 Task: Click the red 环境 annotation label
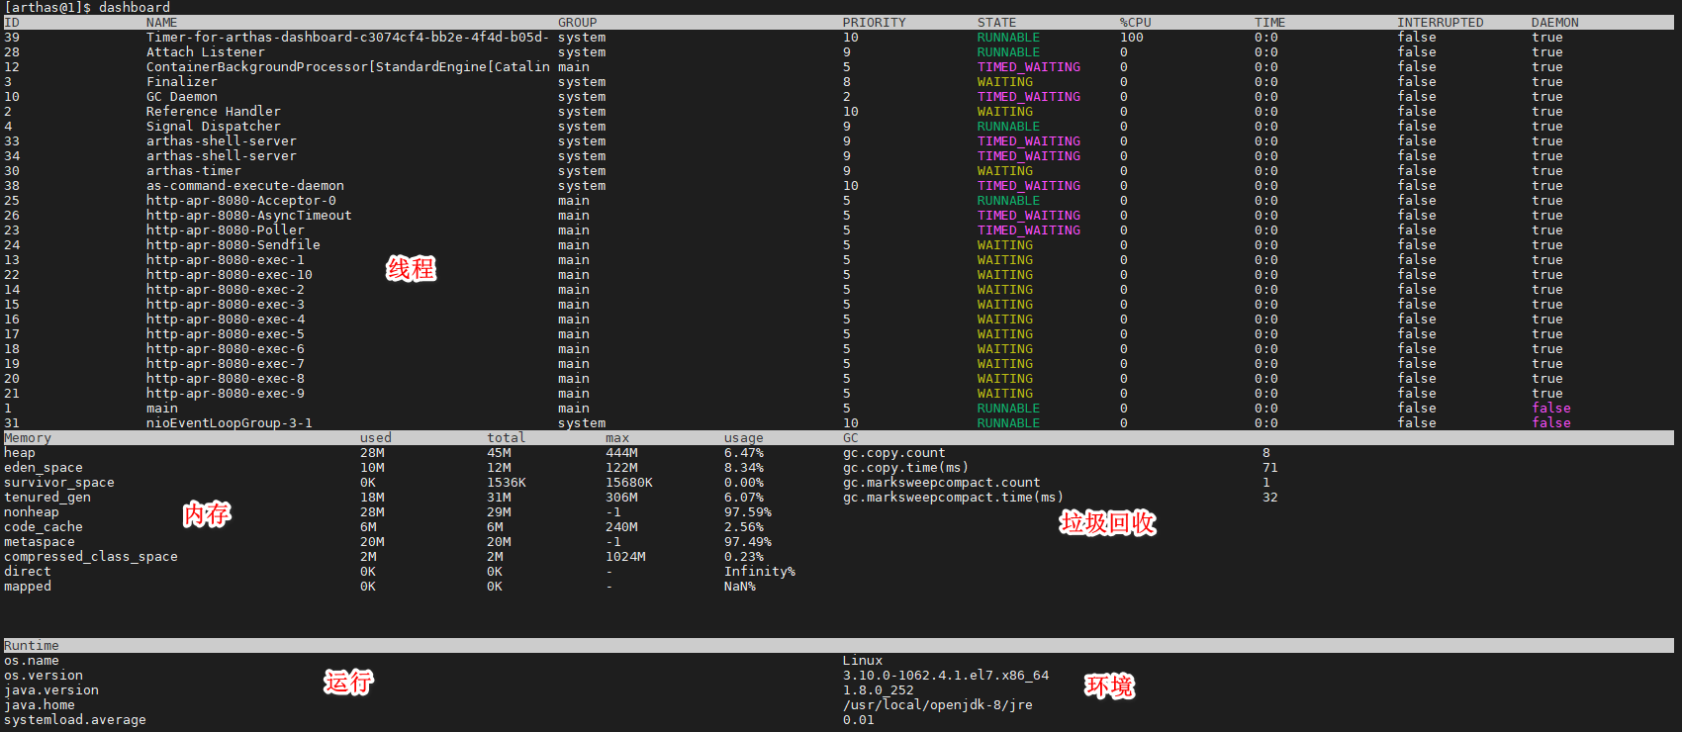tap(1109, 686)
